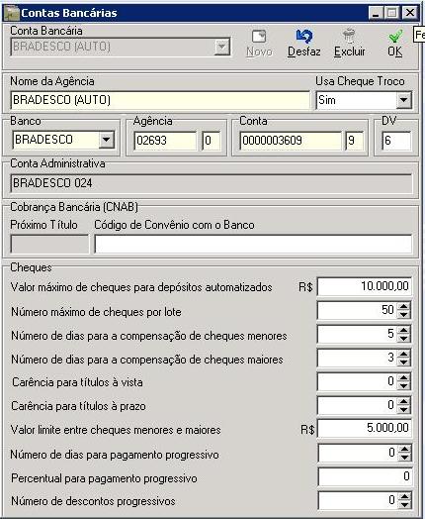Increase Carência para títulos à vista

(x=404, y=377)
